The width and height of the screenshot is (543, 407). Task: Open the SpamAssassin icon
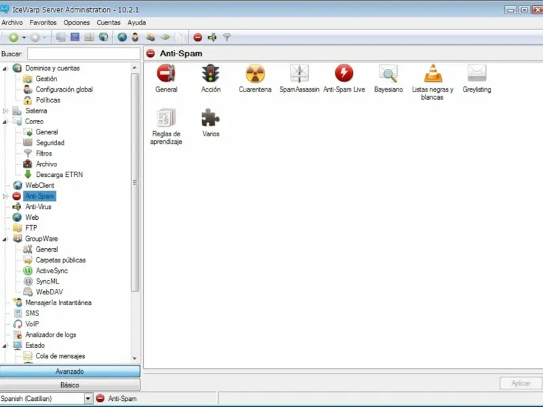pos(299,79)
